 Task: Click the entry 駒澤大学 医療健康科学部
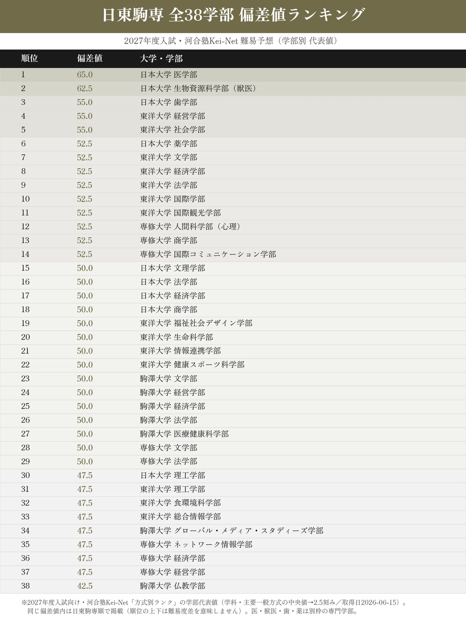click(x=184, y=434)
